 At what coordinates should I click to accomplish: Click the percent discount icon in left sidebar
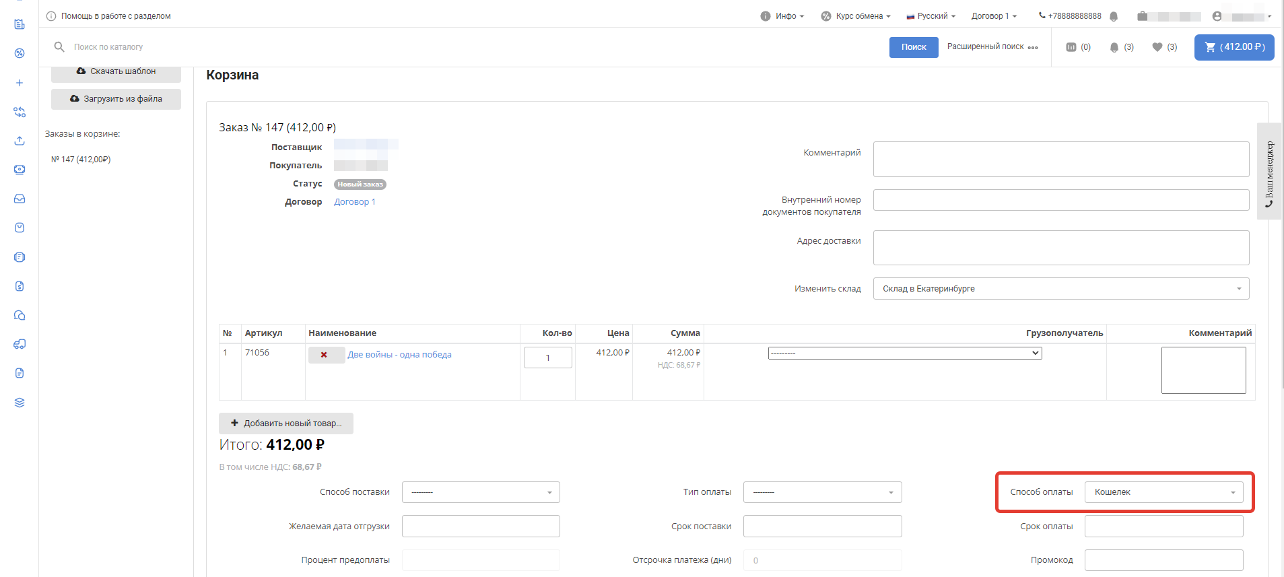click(x=20, y=53)
